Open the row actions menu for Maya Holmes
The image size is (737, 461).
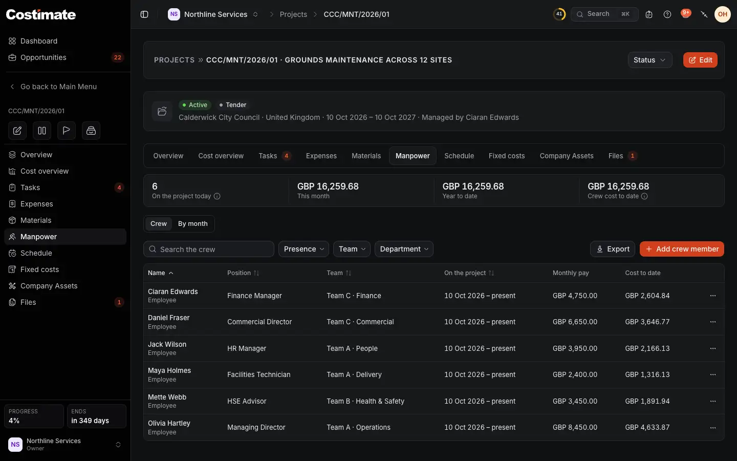[713, 374]
